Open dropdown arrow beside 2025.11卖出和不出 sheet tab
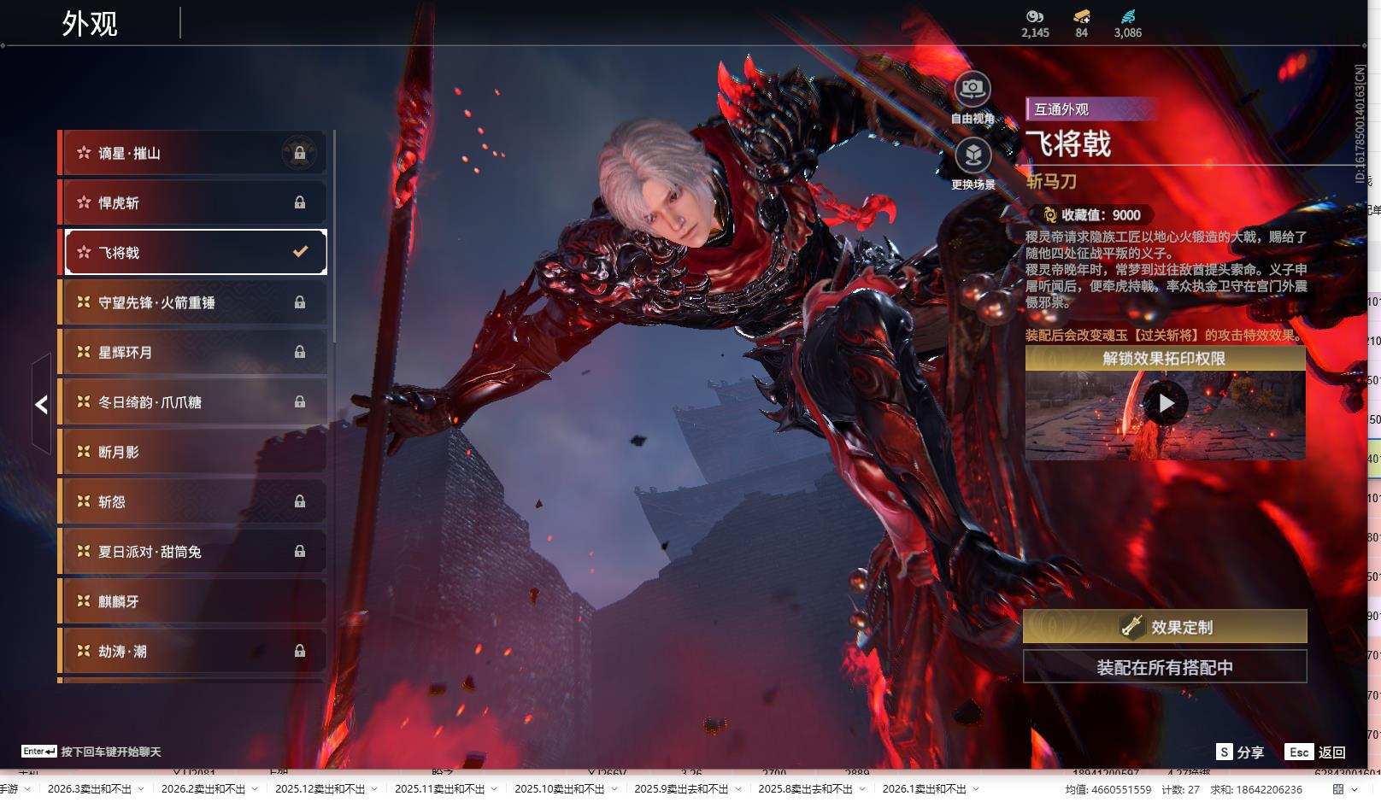The image size is (1381, 802). (493, 789)
